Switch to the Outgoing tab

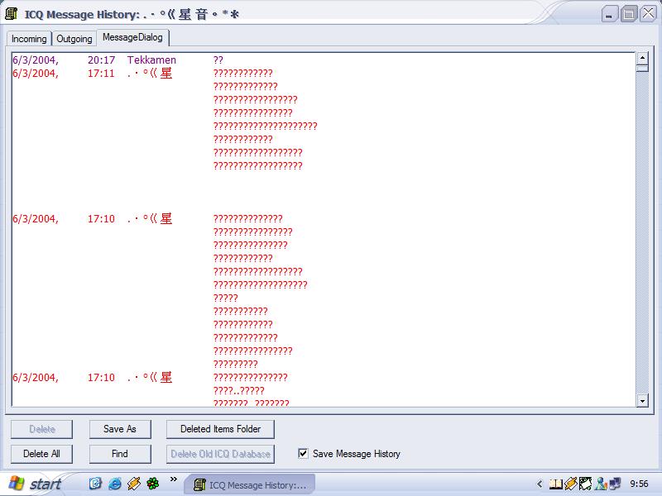pyautogui.click(x=74, y=38)
